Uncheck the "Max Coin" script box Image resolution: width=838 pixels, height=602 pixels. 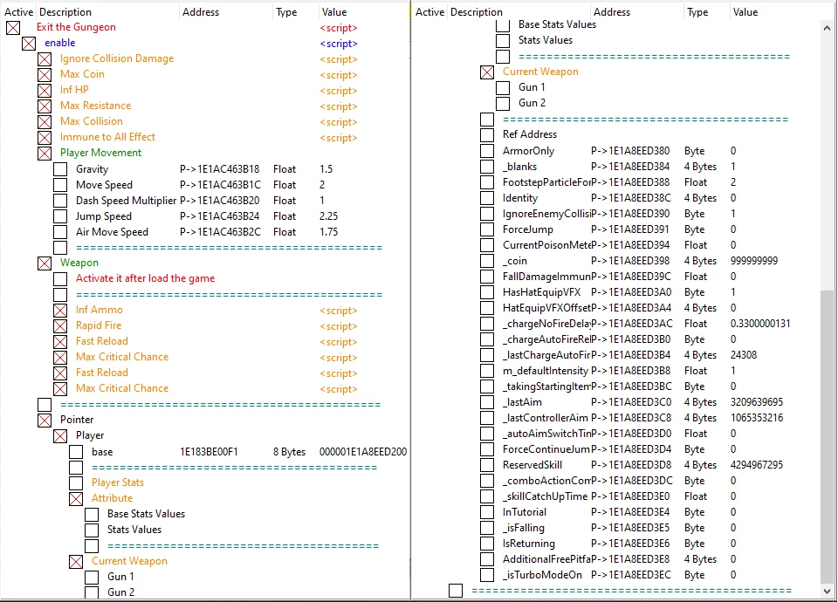point(45,75)
